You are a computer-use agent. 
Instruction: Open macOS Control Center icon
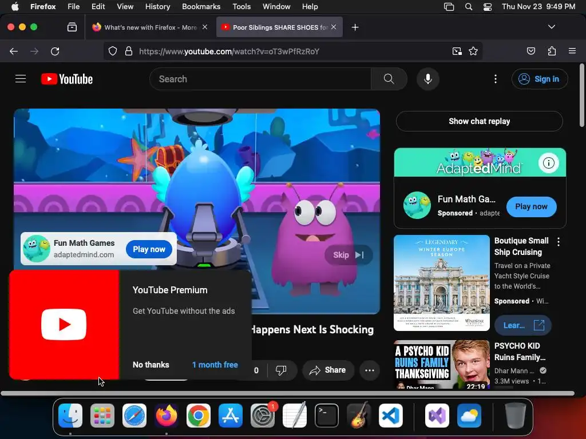[x=488, y=7]
